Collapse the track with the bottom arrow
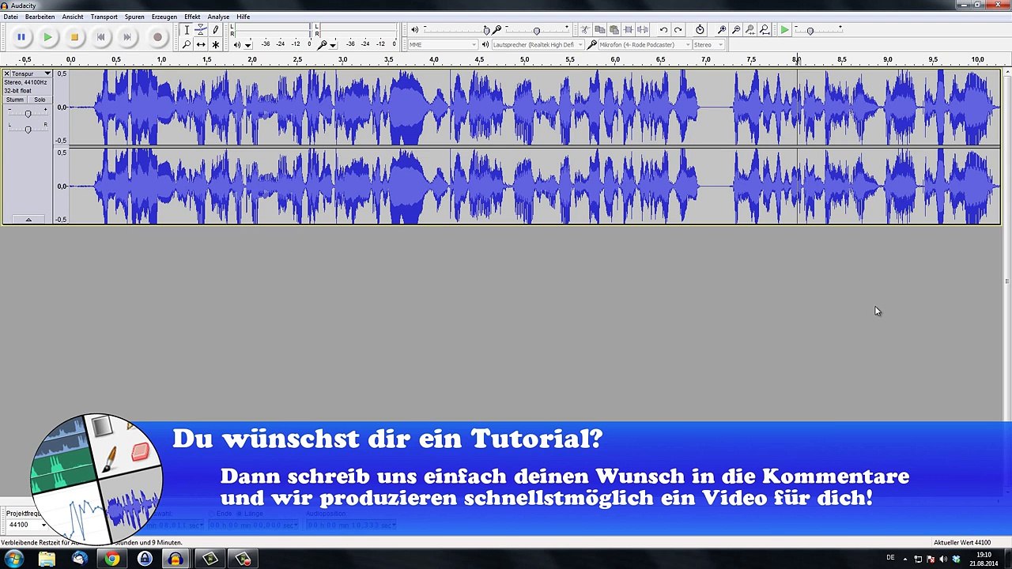 (x=28, y=219)
